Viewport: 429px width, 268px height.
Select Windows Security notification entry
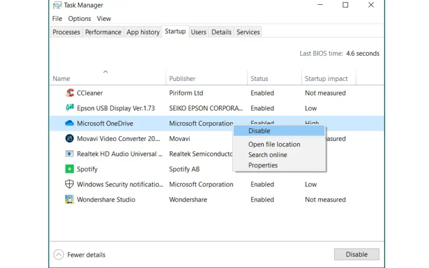(120, 184)
